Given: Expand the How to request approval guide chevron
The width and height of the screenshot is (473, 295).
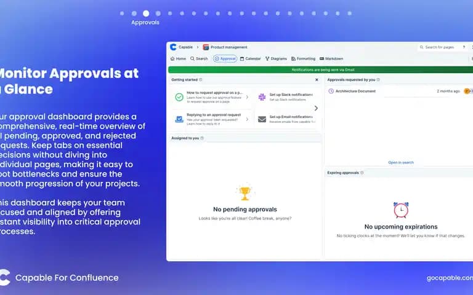Looking at the screenshot, I should [x=247, y=97].
